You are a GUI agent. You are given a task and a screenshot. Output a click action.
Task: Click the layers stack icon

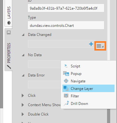[9, 23]
